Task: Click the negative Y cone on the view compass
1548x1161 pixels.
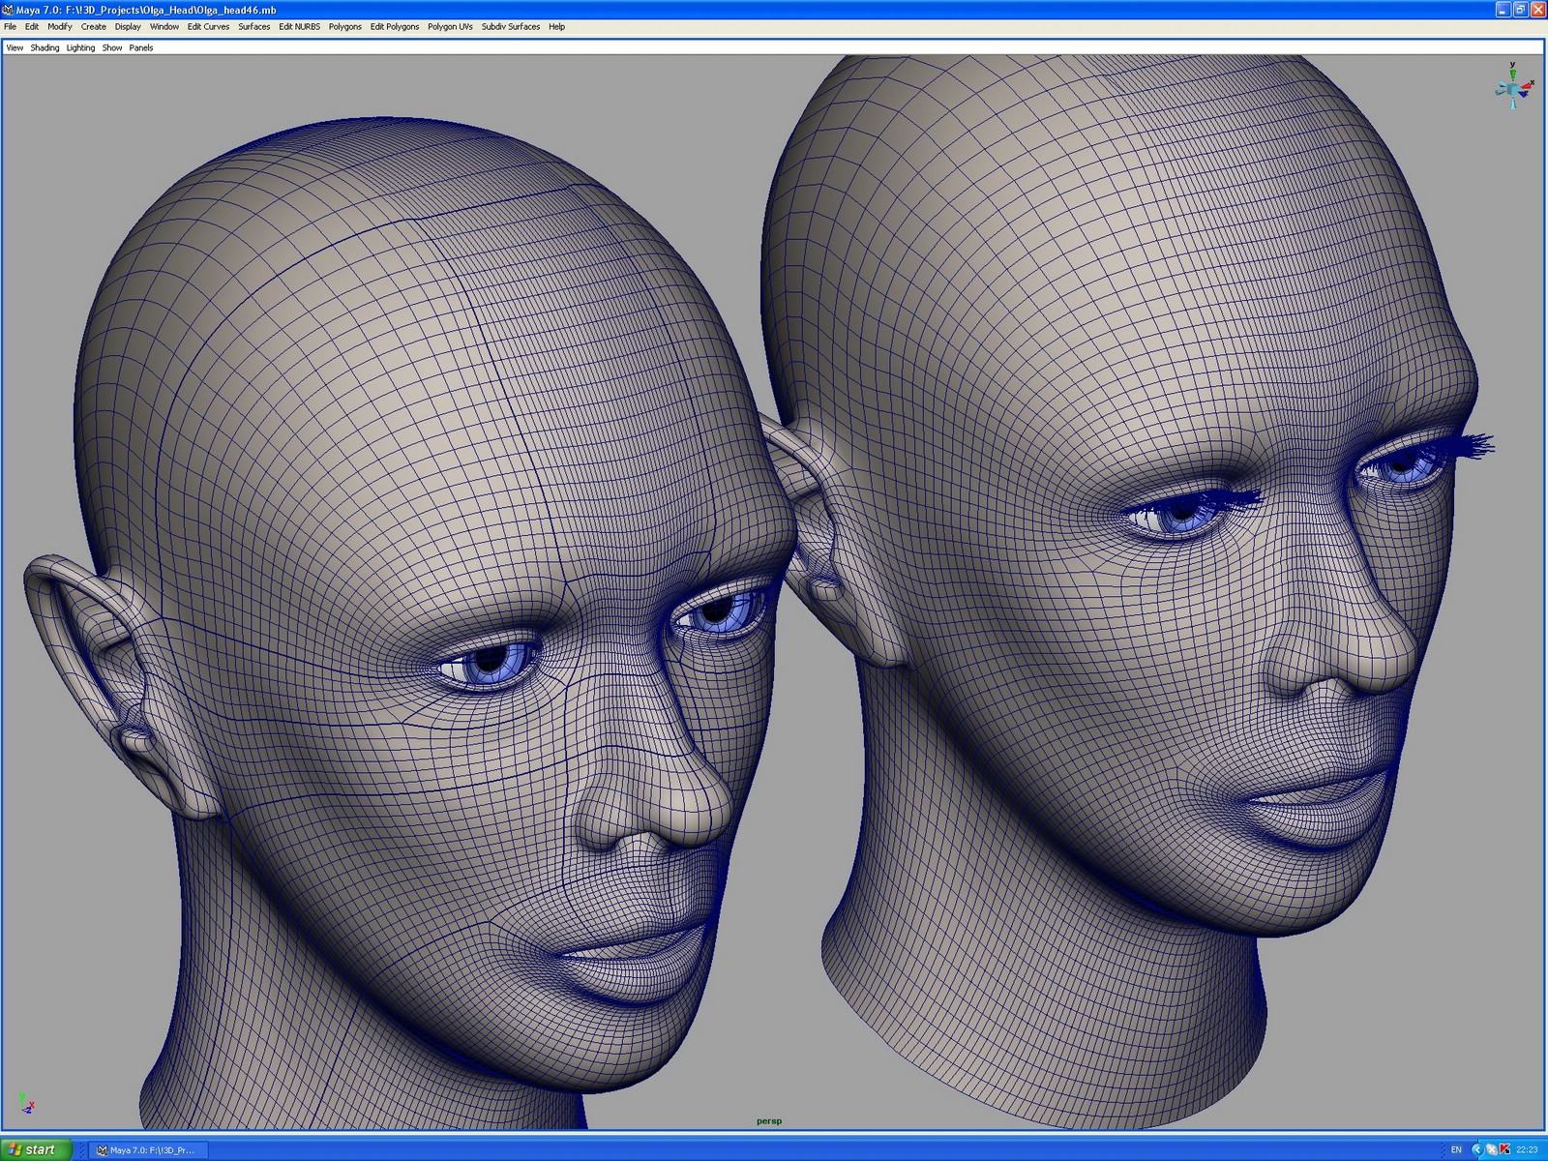Action: coord(1512,104)
